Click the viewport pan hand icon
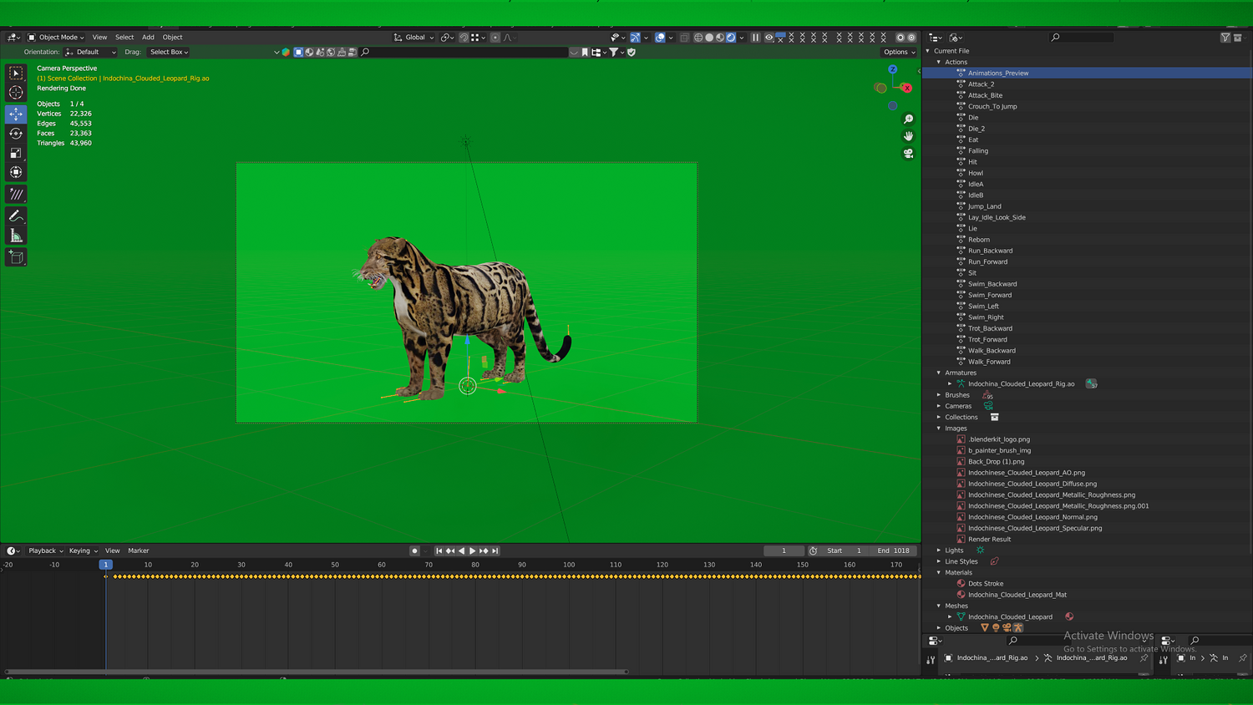 coord(909,136)
